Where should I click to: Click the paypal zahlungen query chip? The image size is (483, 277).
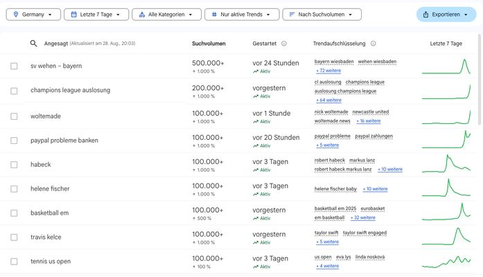point(374,136)
